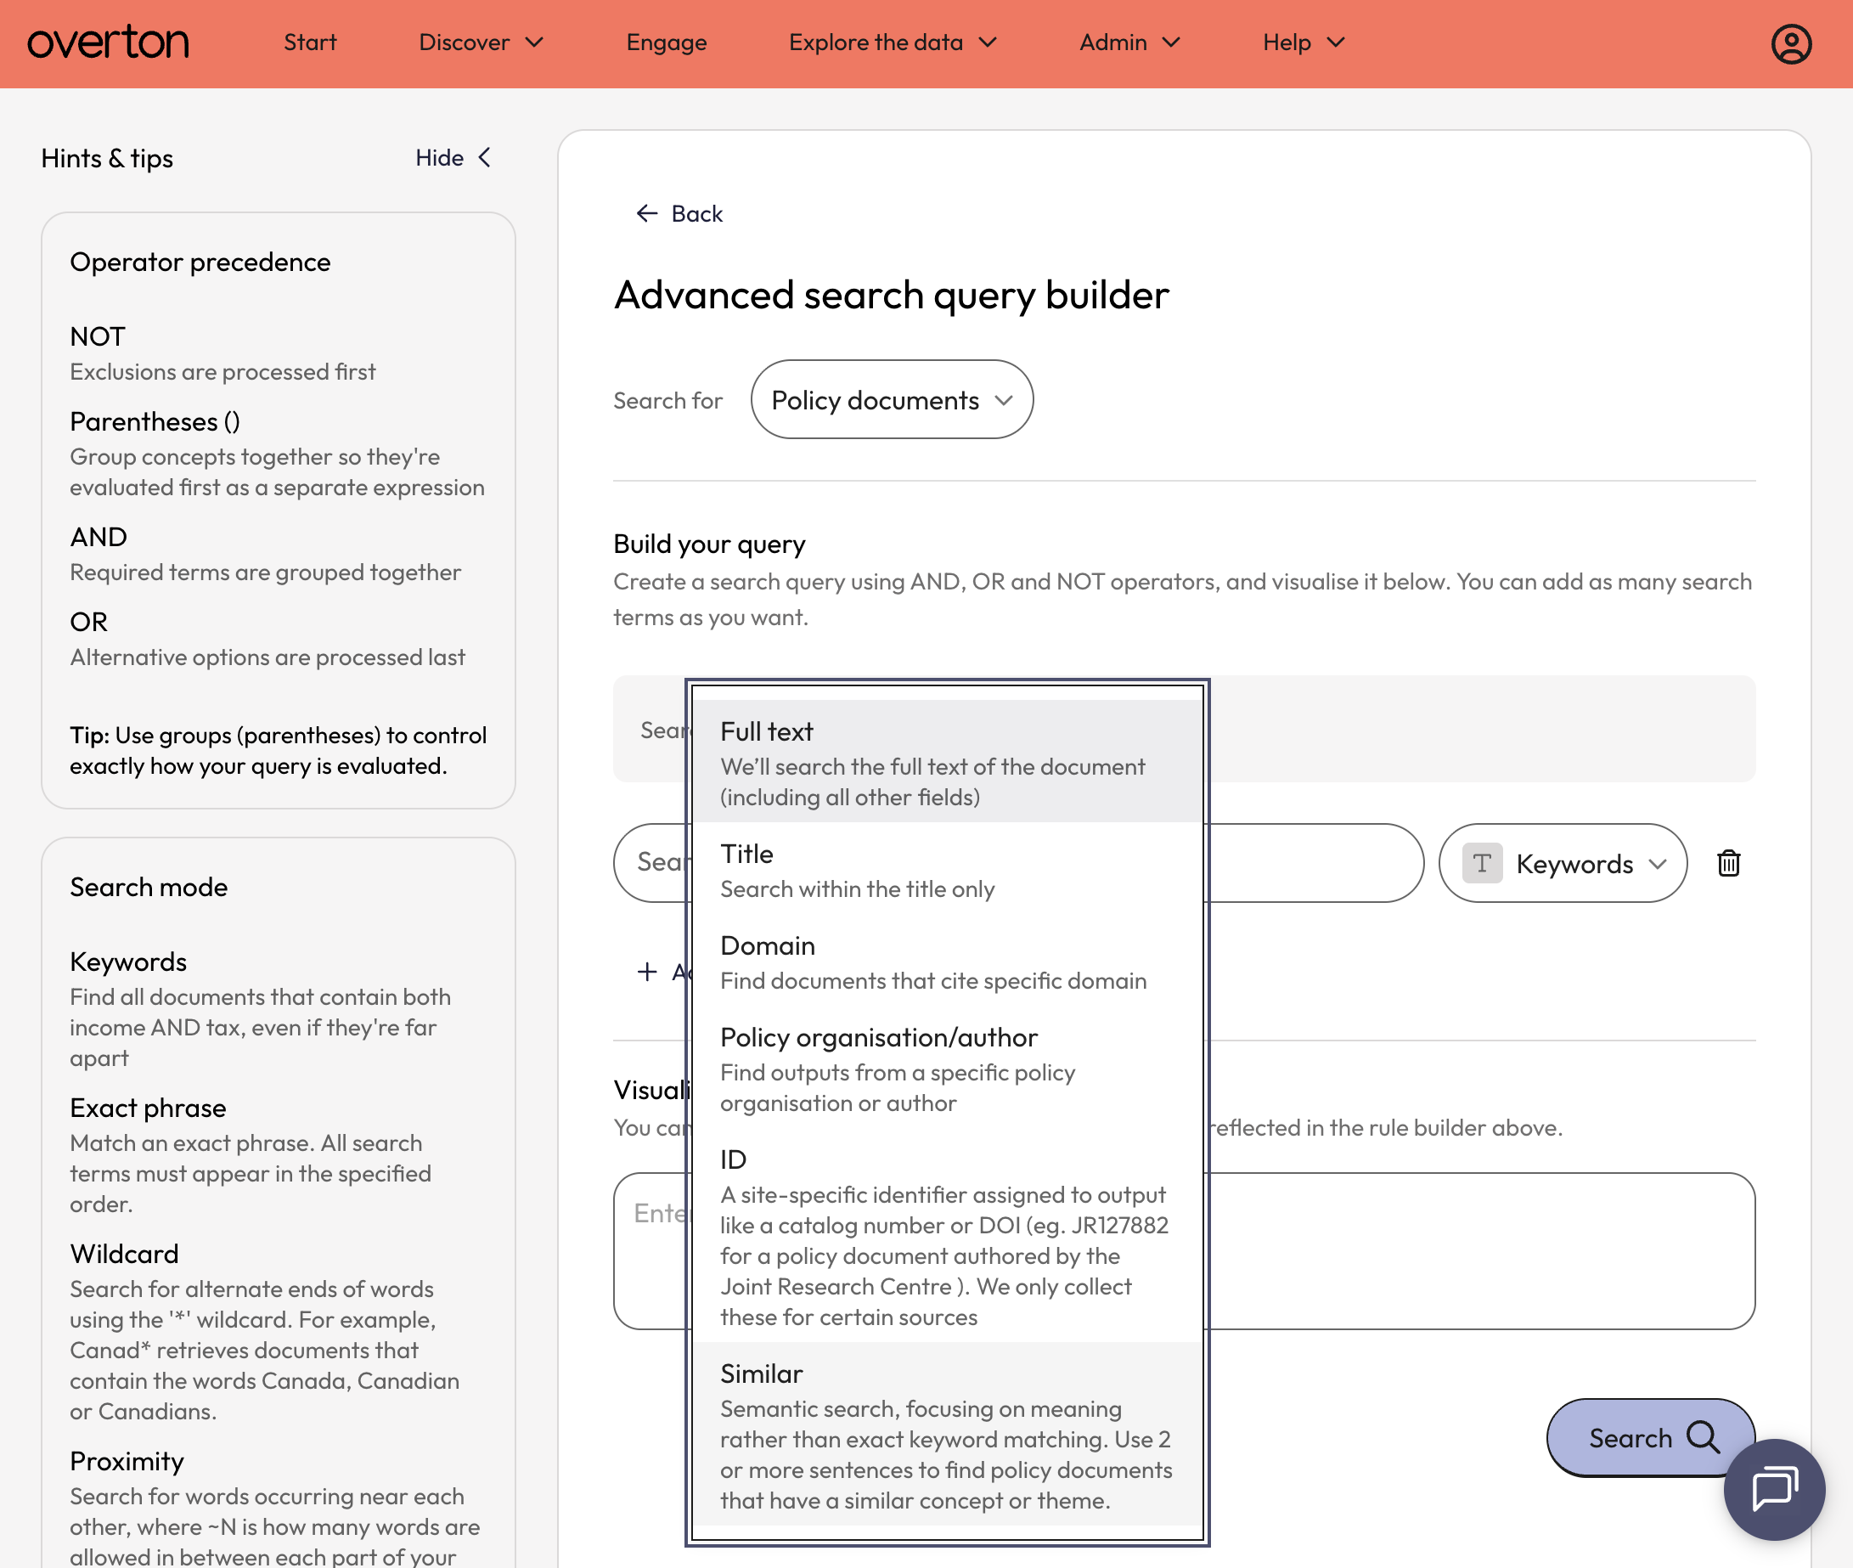The height and width of the screenshot is (1568, 1853).
Task: Click the 'Build your query' heading
Action: coord(709,544)
